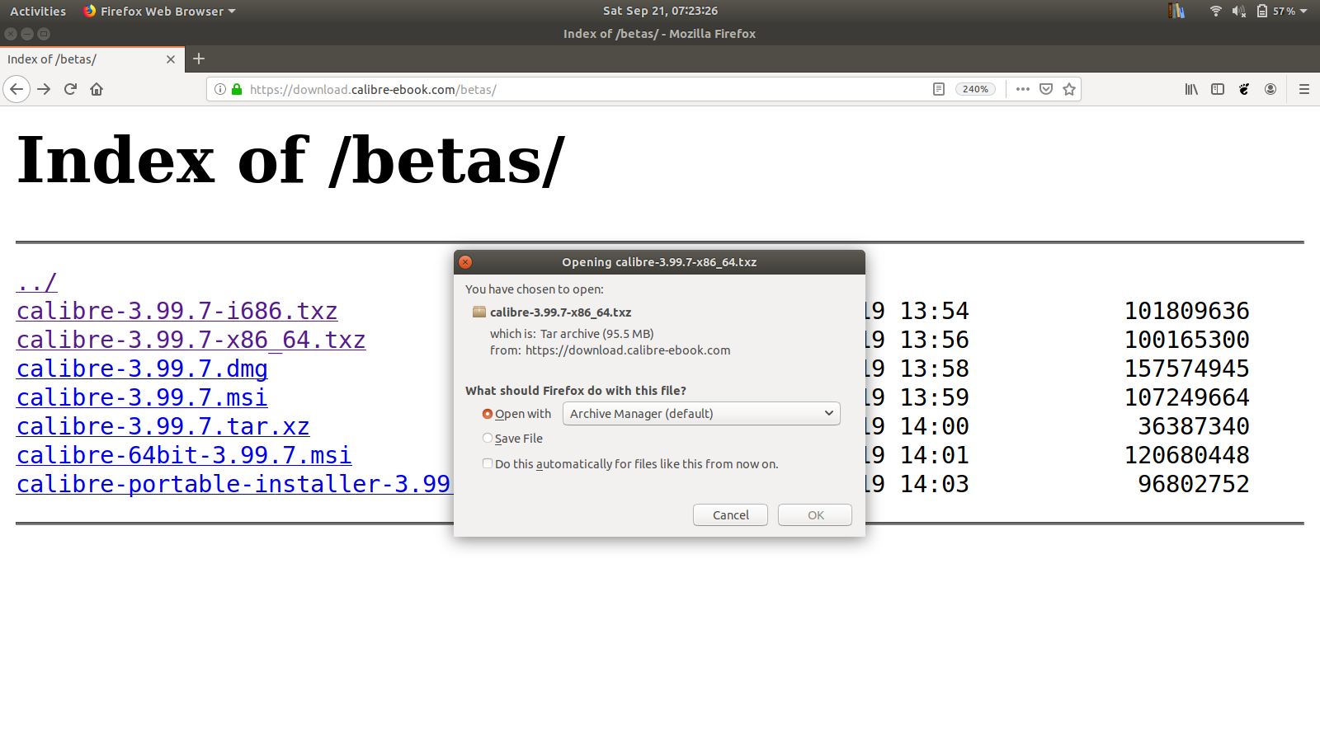Cancel the file download dialog
This screenshot has height=742, width=1320.
731,515
